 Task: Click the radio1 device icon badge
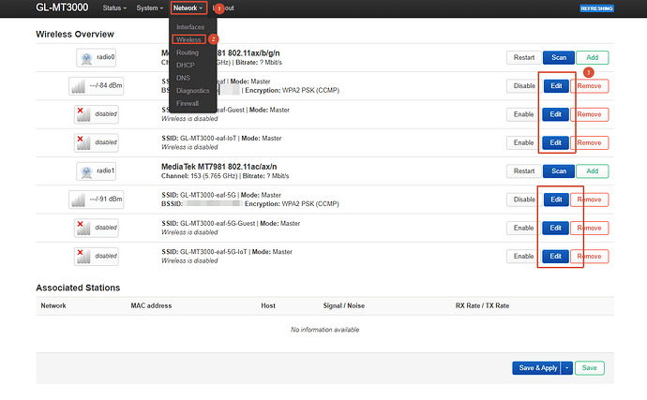(96, 170)
